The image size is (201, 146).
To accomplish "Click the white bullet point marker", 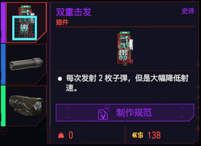I will pos(60,79).
